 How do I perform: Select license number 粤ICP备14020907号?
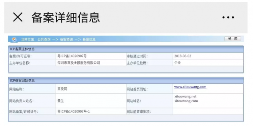(72, 56)
